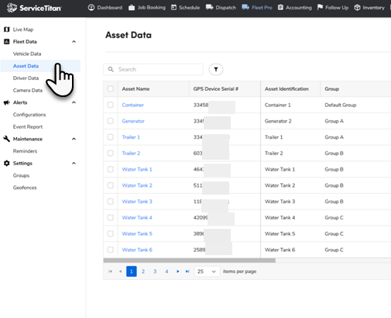Toggle the select-all header checkbox
The height and width of the screenshot is (318, 391).
(111, 88)
